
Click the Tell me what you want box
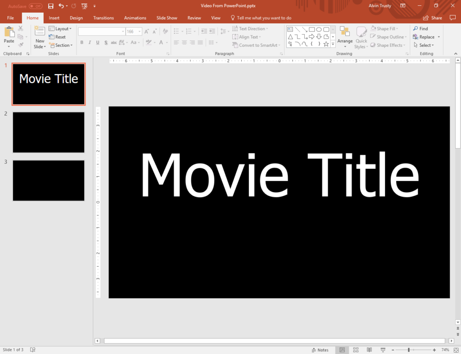click(261, 18)
